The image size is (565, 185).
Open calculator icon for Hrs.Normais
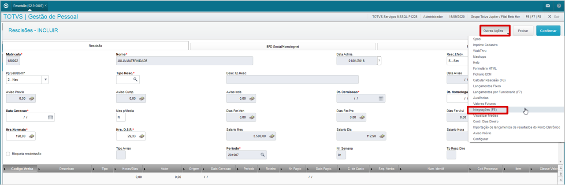coord(32,136)
